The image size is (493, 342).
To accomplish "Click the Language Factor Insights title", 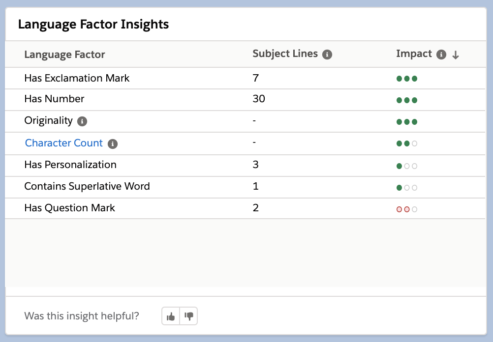I will point(93,24).
